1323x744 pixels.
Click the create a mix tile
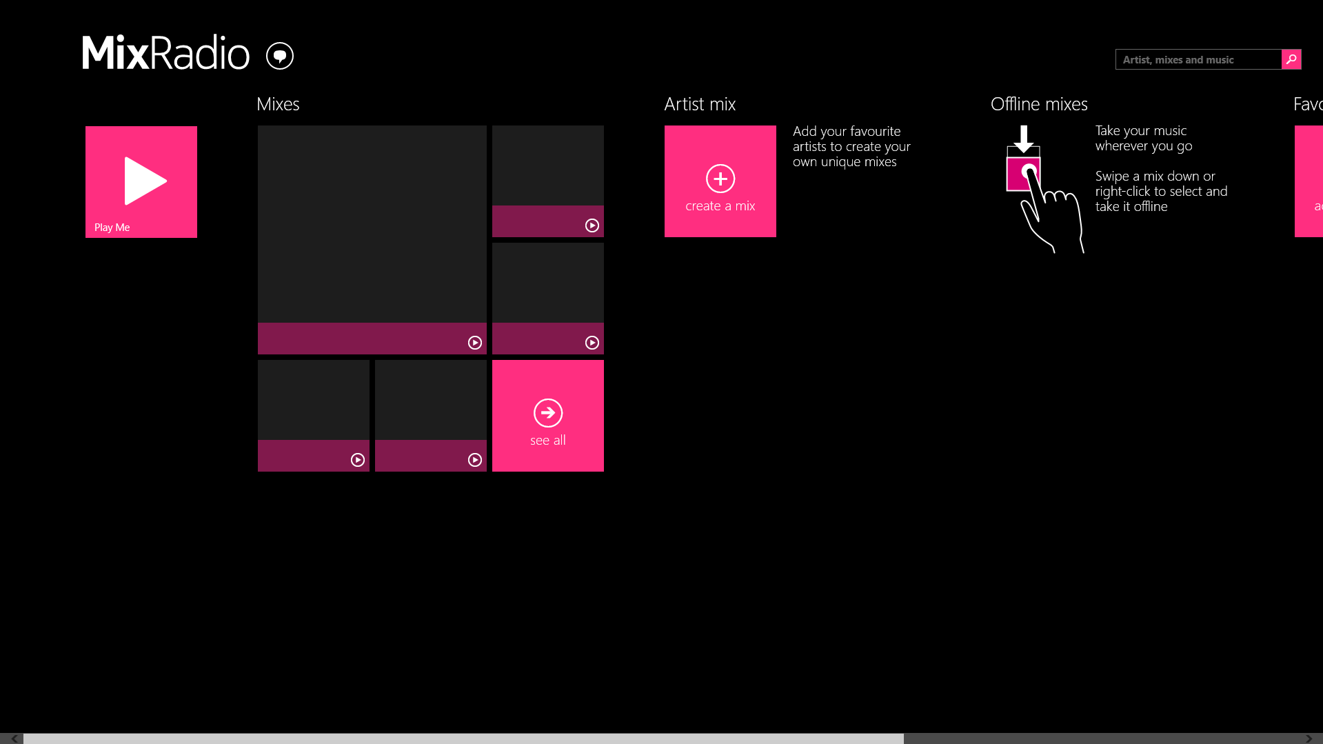click(720, 181)
